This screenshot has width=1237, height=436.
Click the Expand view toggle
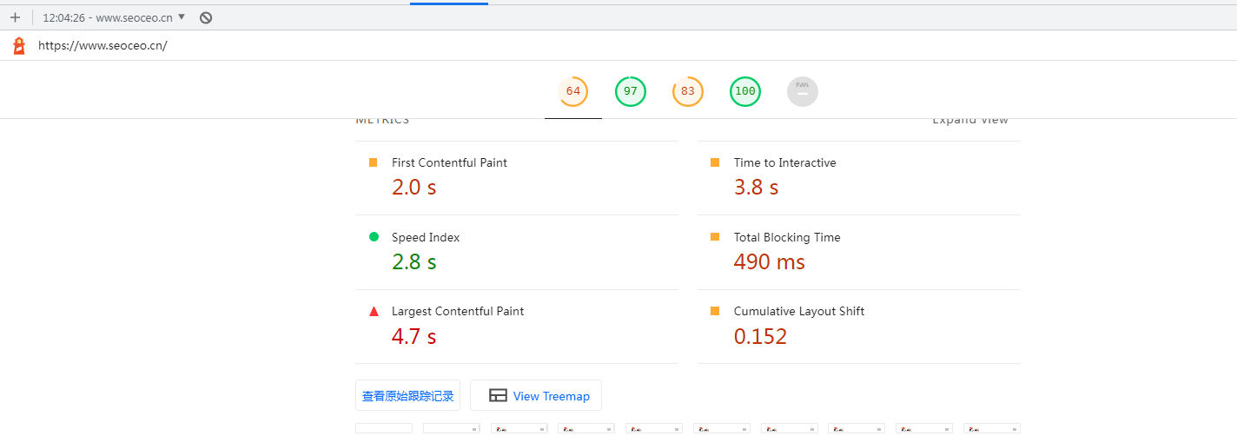(x=969, y=120)
